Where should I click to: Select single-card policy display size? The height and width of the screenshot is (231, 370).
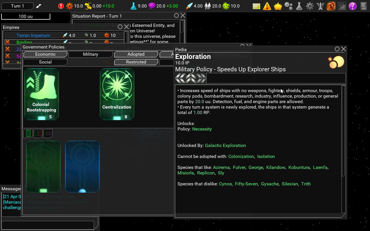pos(28,133)
